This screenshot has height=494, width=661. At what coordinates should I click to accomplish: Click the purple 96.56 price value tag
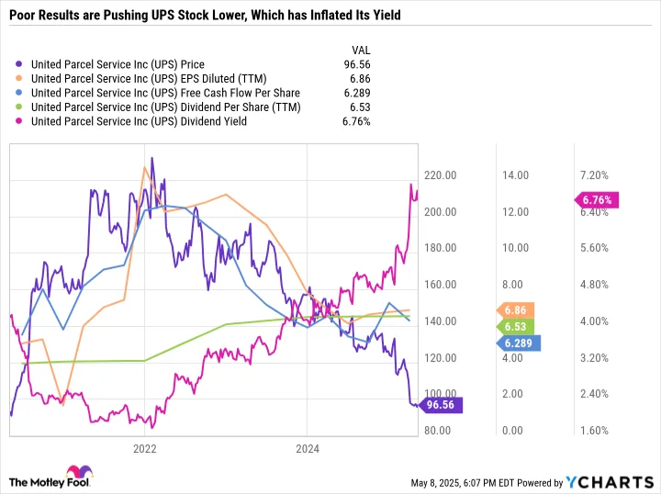pos(440,405)
